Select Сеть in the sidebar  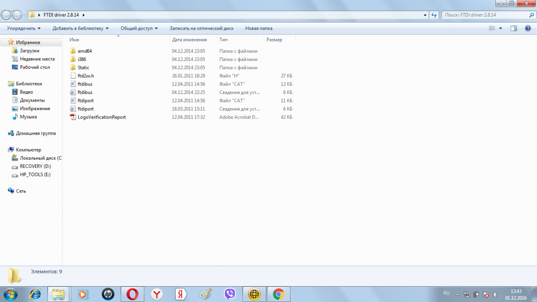pyautogui.click(x=21, y=191)
